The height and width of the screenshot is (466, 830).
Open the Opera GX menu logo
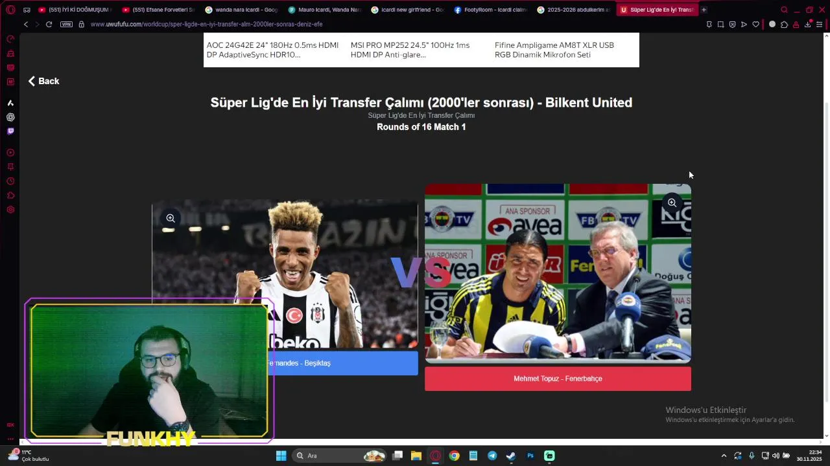tap(10, 10)
